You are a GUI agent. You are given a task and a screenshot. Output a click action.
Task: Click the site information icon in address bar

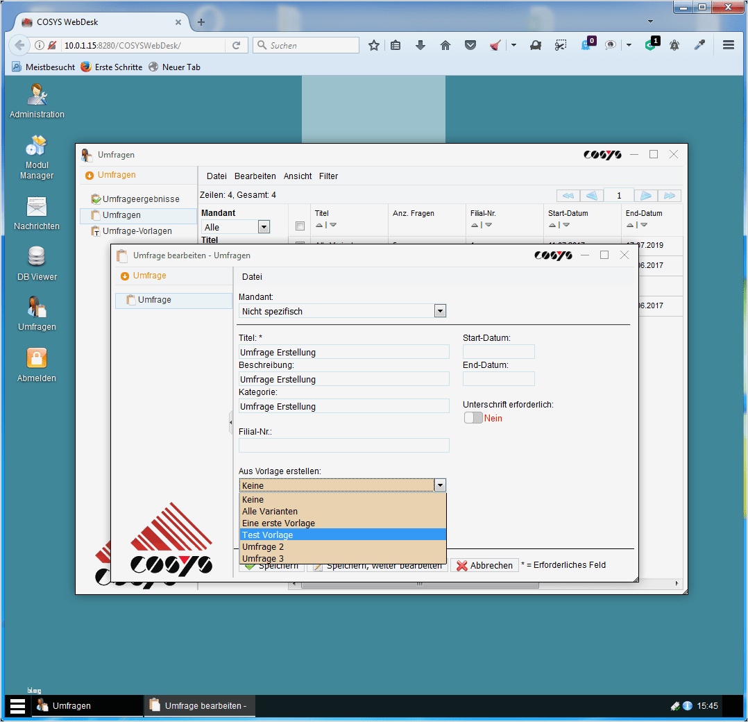tap(40, 45)
